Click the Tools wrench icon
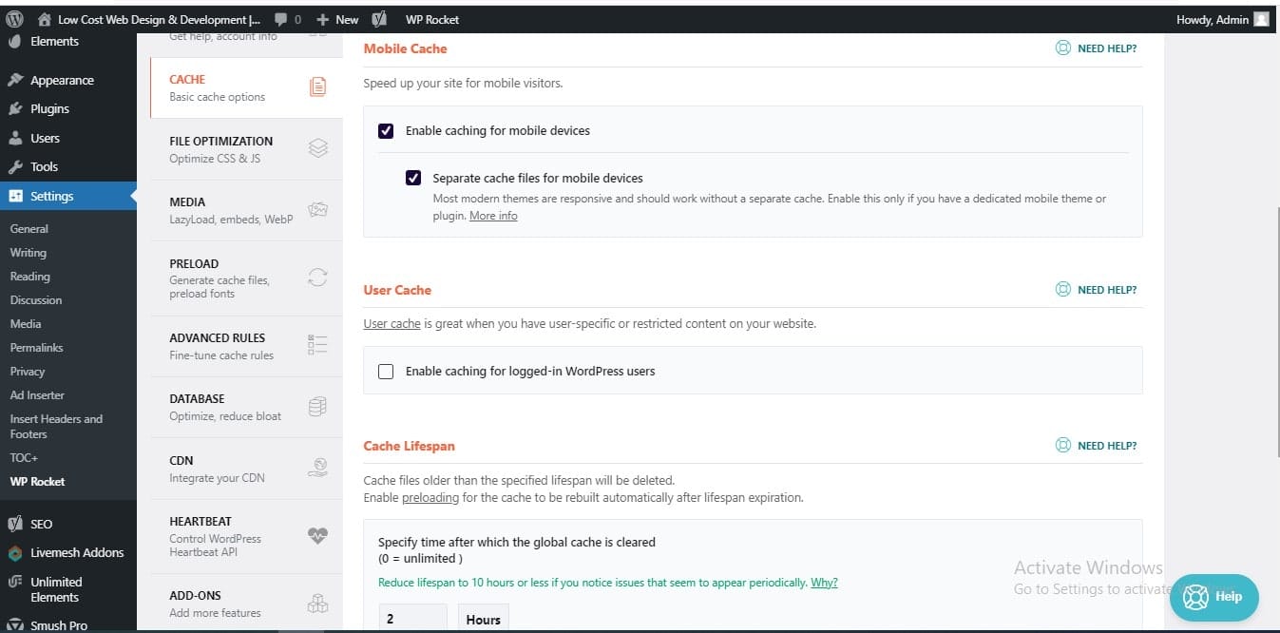The height and width of the screenshot is (633, 1280). [15, 166]
